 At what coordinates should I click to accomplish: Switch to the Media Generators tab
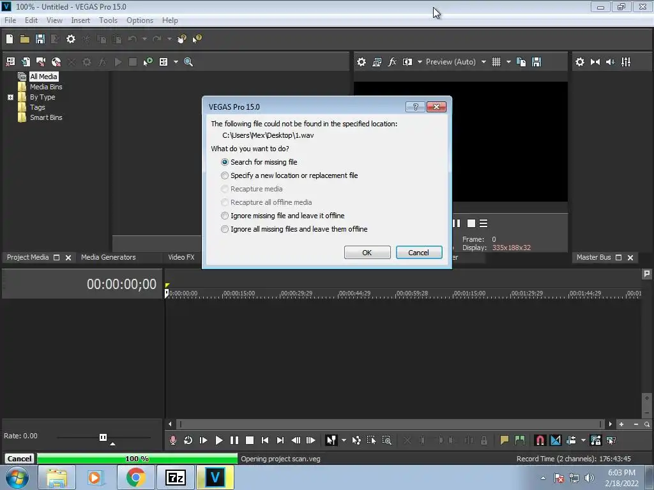[x=109, y=258]
